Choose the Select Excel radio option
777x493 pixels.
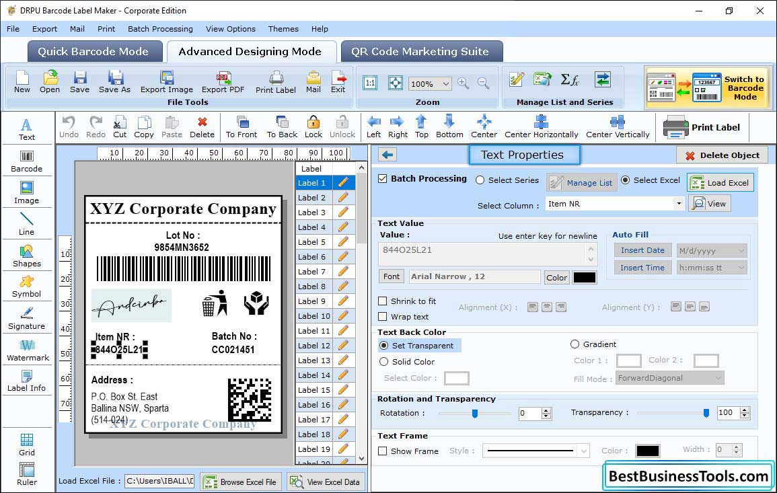pos(626,180)
